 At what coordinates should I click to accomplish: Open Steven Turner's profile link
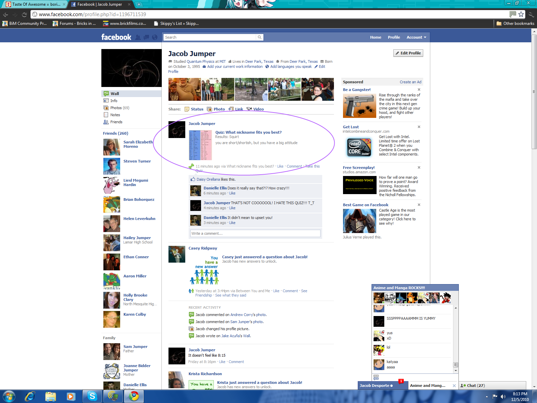tap(137, 161)
